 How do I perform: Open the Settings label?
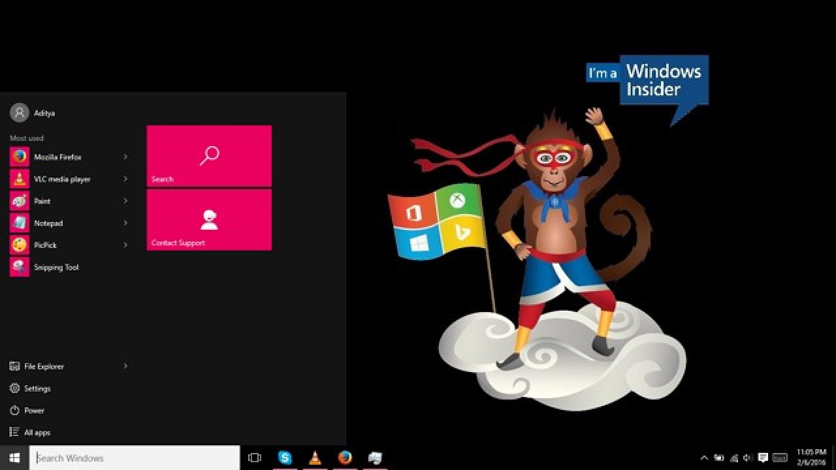pyautogui.click(x=37, y=388)
